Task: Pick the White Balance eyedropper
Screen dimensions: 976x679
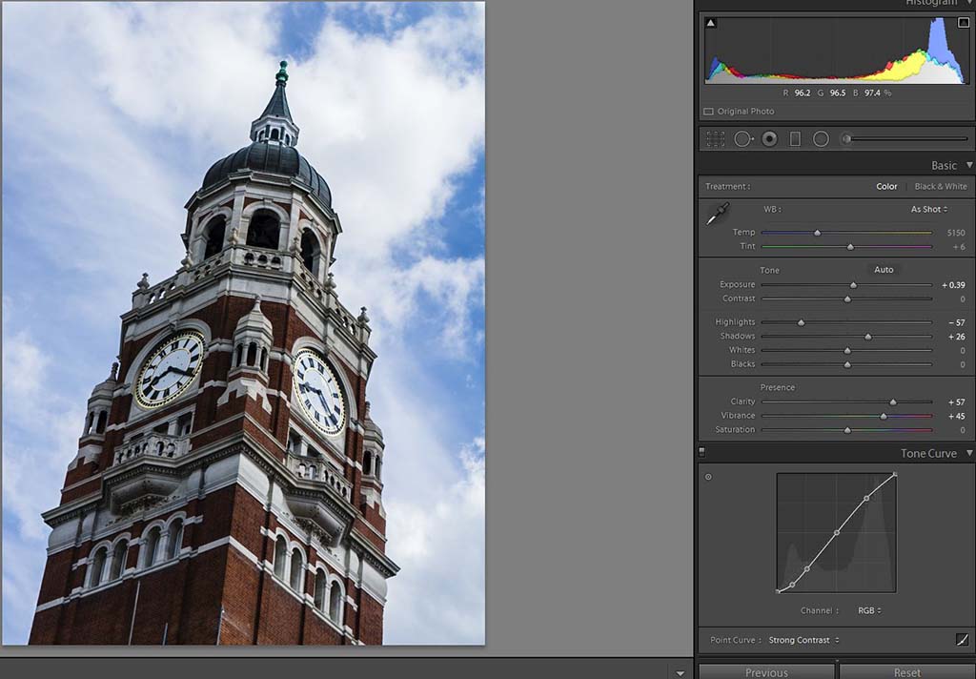Action: 717,215
